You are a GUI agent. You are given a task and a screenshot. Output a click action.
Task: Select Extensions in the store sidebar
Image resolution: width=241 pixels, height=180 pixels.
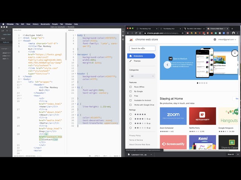(x=141, y=56)
